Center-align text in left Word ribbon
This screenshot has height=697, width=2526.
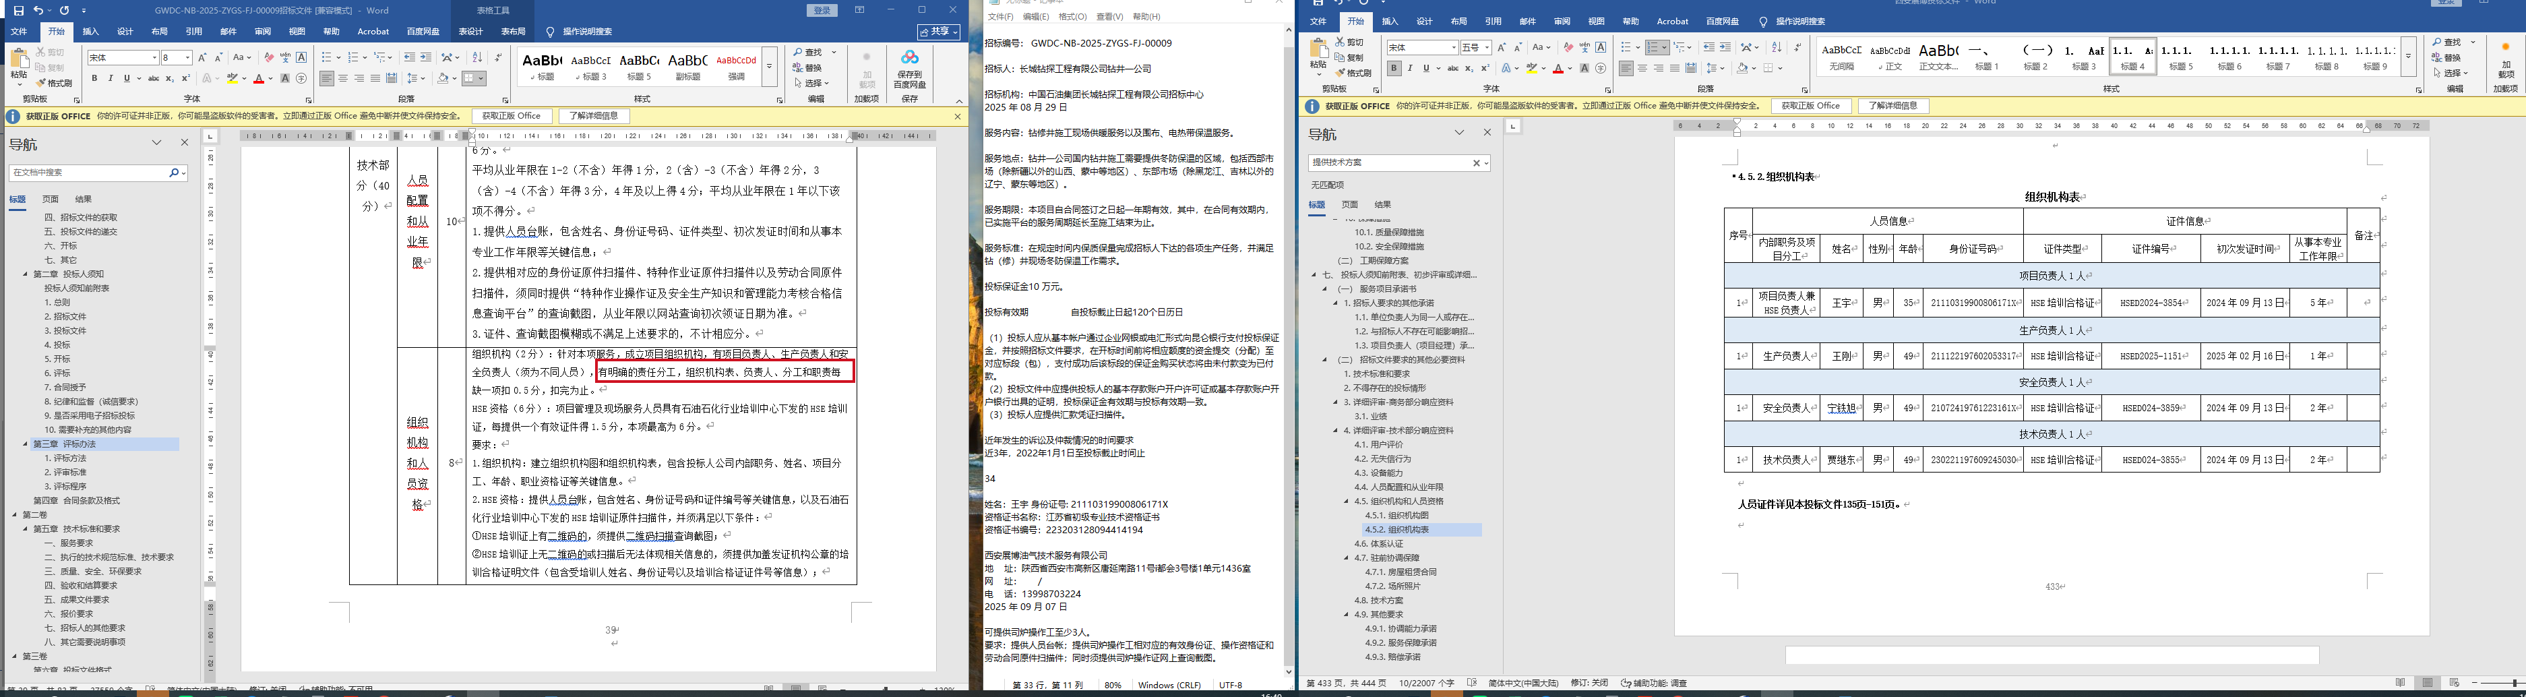[343, 78]
